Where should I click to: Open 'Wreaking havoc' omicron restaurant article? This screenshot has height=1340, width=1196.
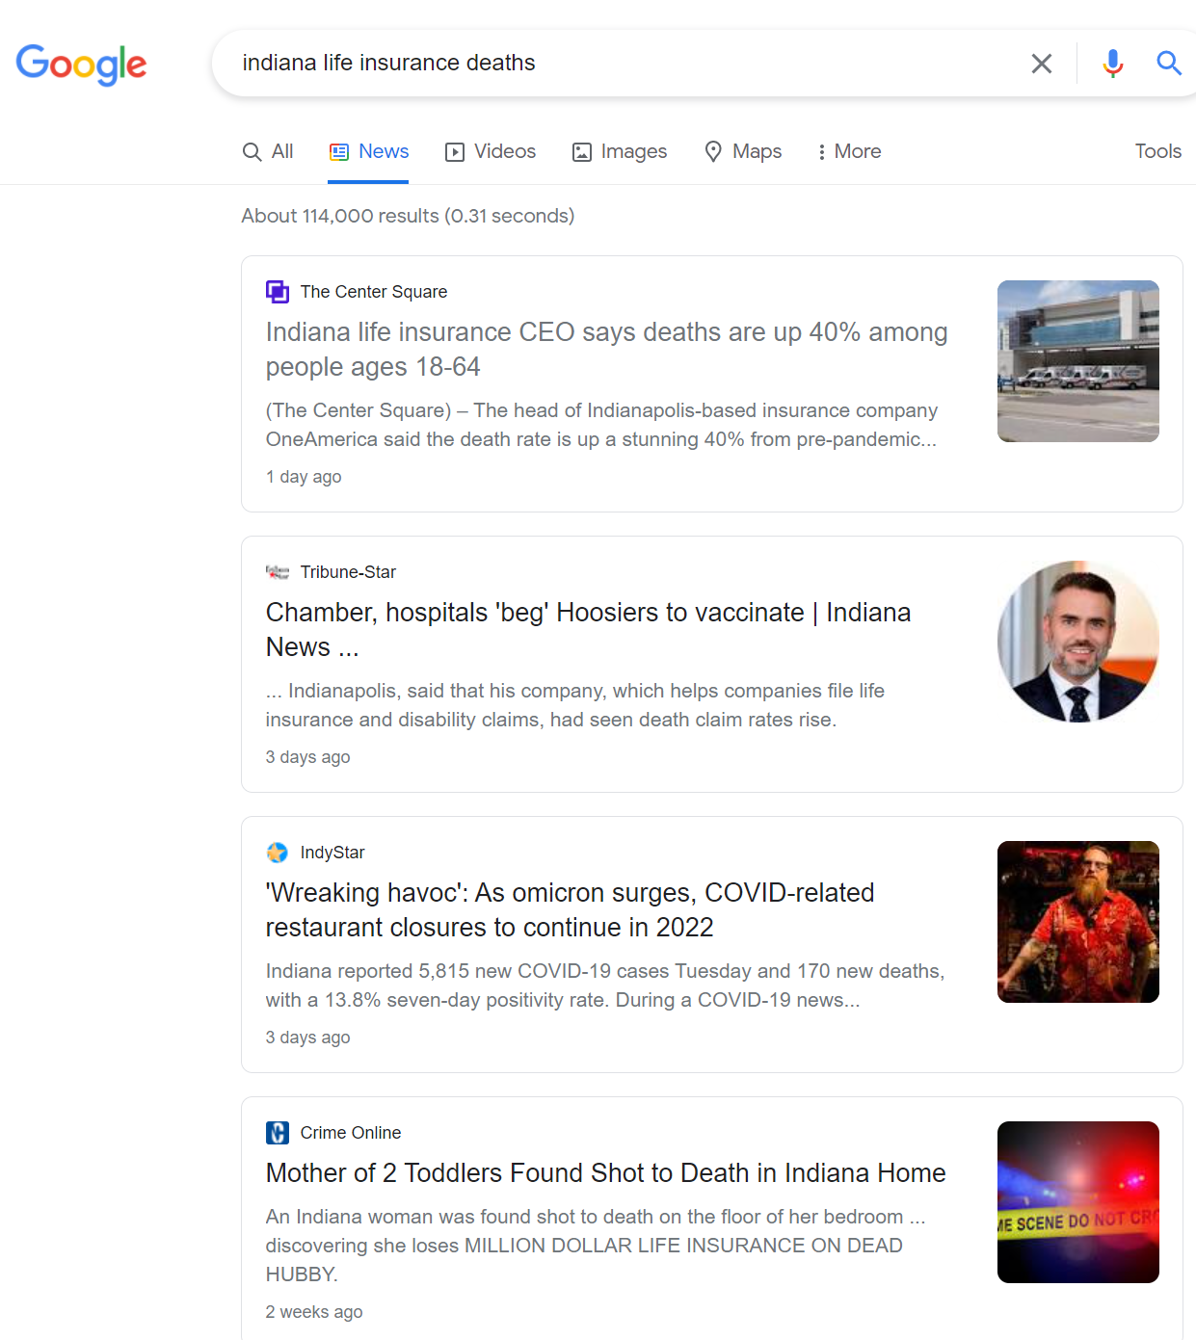pos(571,909)
